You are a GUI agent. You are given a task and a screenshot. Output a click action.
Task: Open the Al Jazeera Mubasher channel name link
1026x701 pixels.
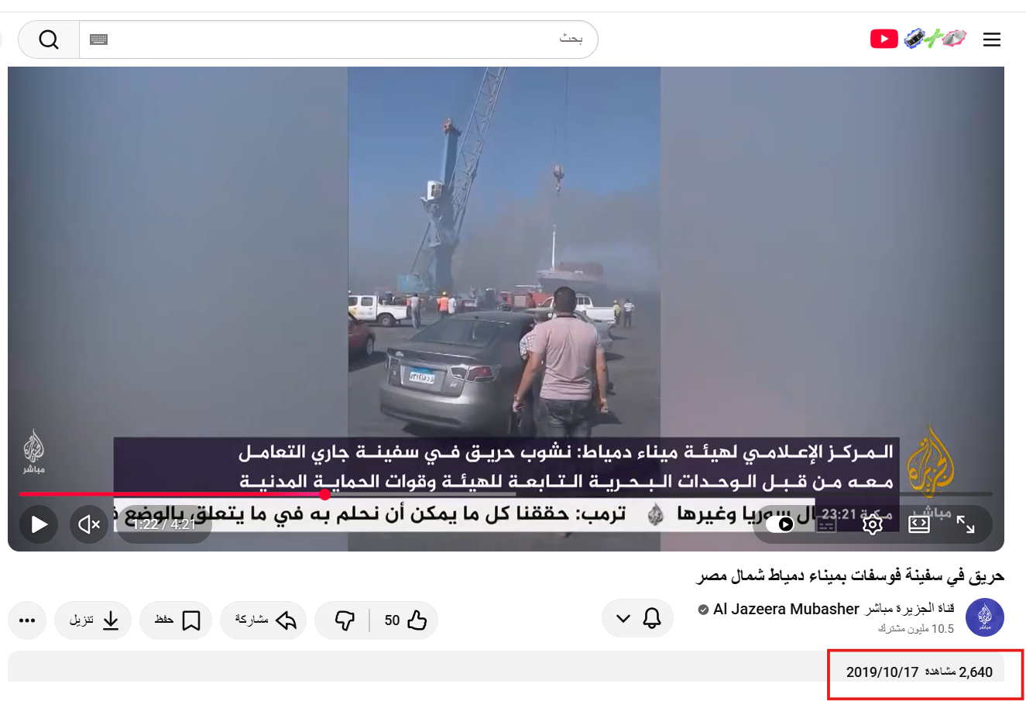[834, 609]
